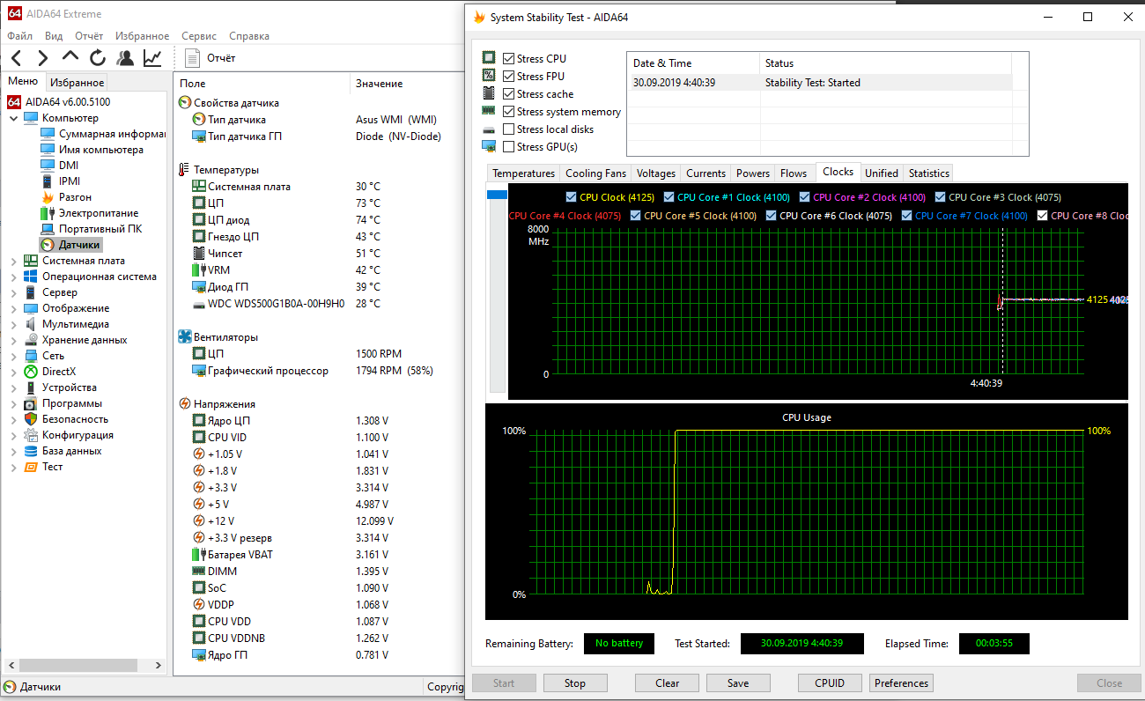Click the Безопасность shield icon
1145x701 pixels.
coord(31,419)
